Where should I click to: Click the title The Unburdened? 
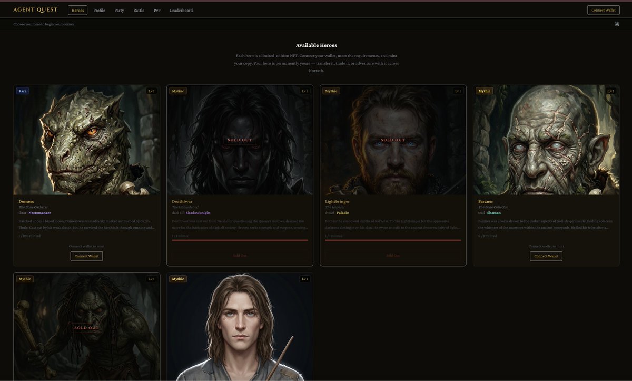pyautogui.click(x=185, y=207)
